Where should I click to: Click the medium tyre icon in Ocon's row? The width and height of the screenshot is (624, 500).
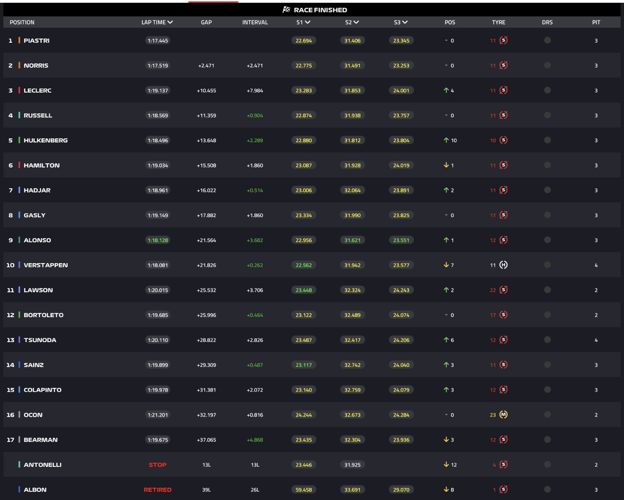tap(504, 415)
